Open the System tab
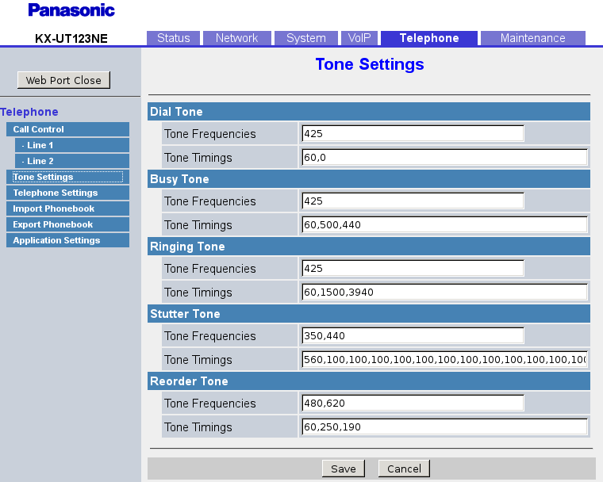 tap(305, 38)
